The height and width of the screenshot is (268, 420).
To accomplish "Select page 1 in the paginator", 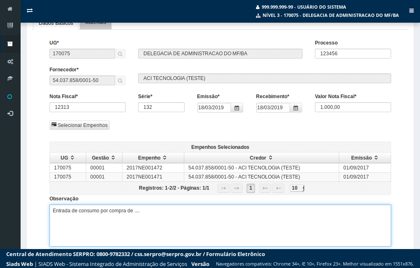I will (x=251, y=188).
